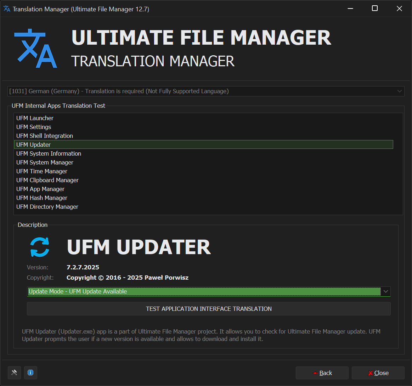Click the blue UFM Updater refresh icon
412x386 pixels.
[40, 247]
